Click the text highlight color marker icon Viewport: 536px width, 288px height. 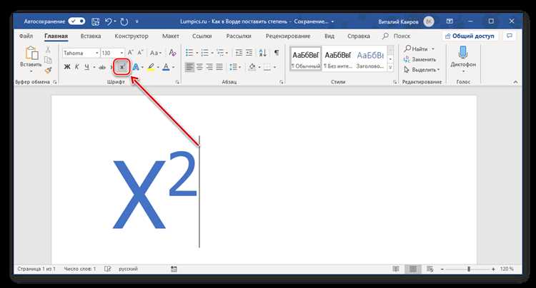[x=151, y=67]
